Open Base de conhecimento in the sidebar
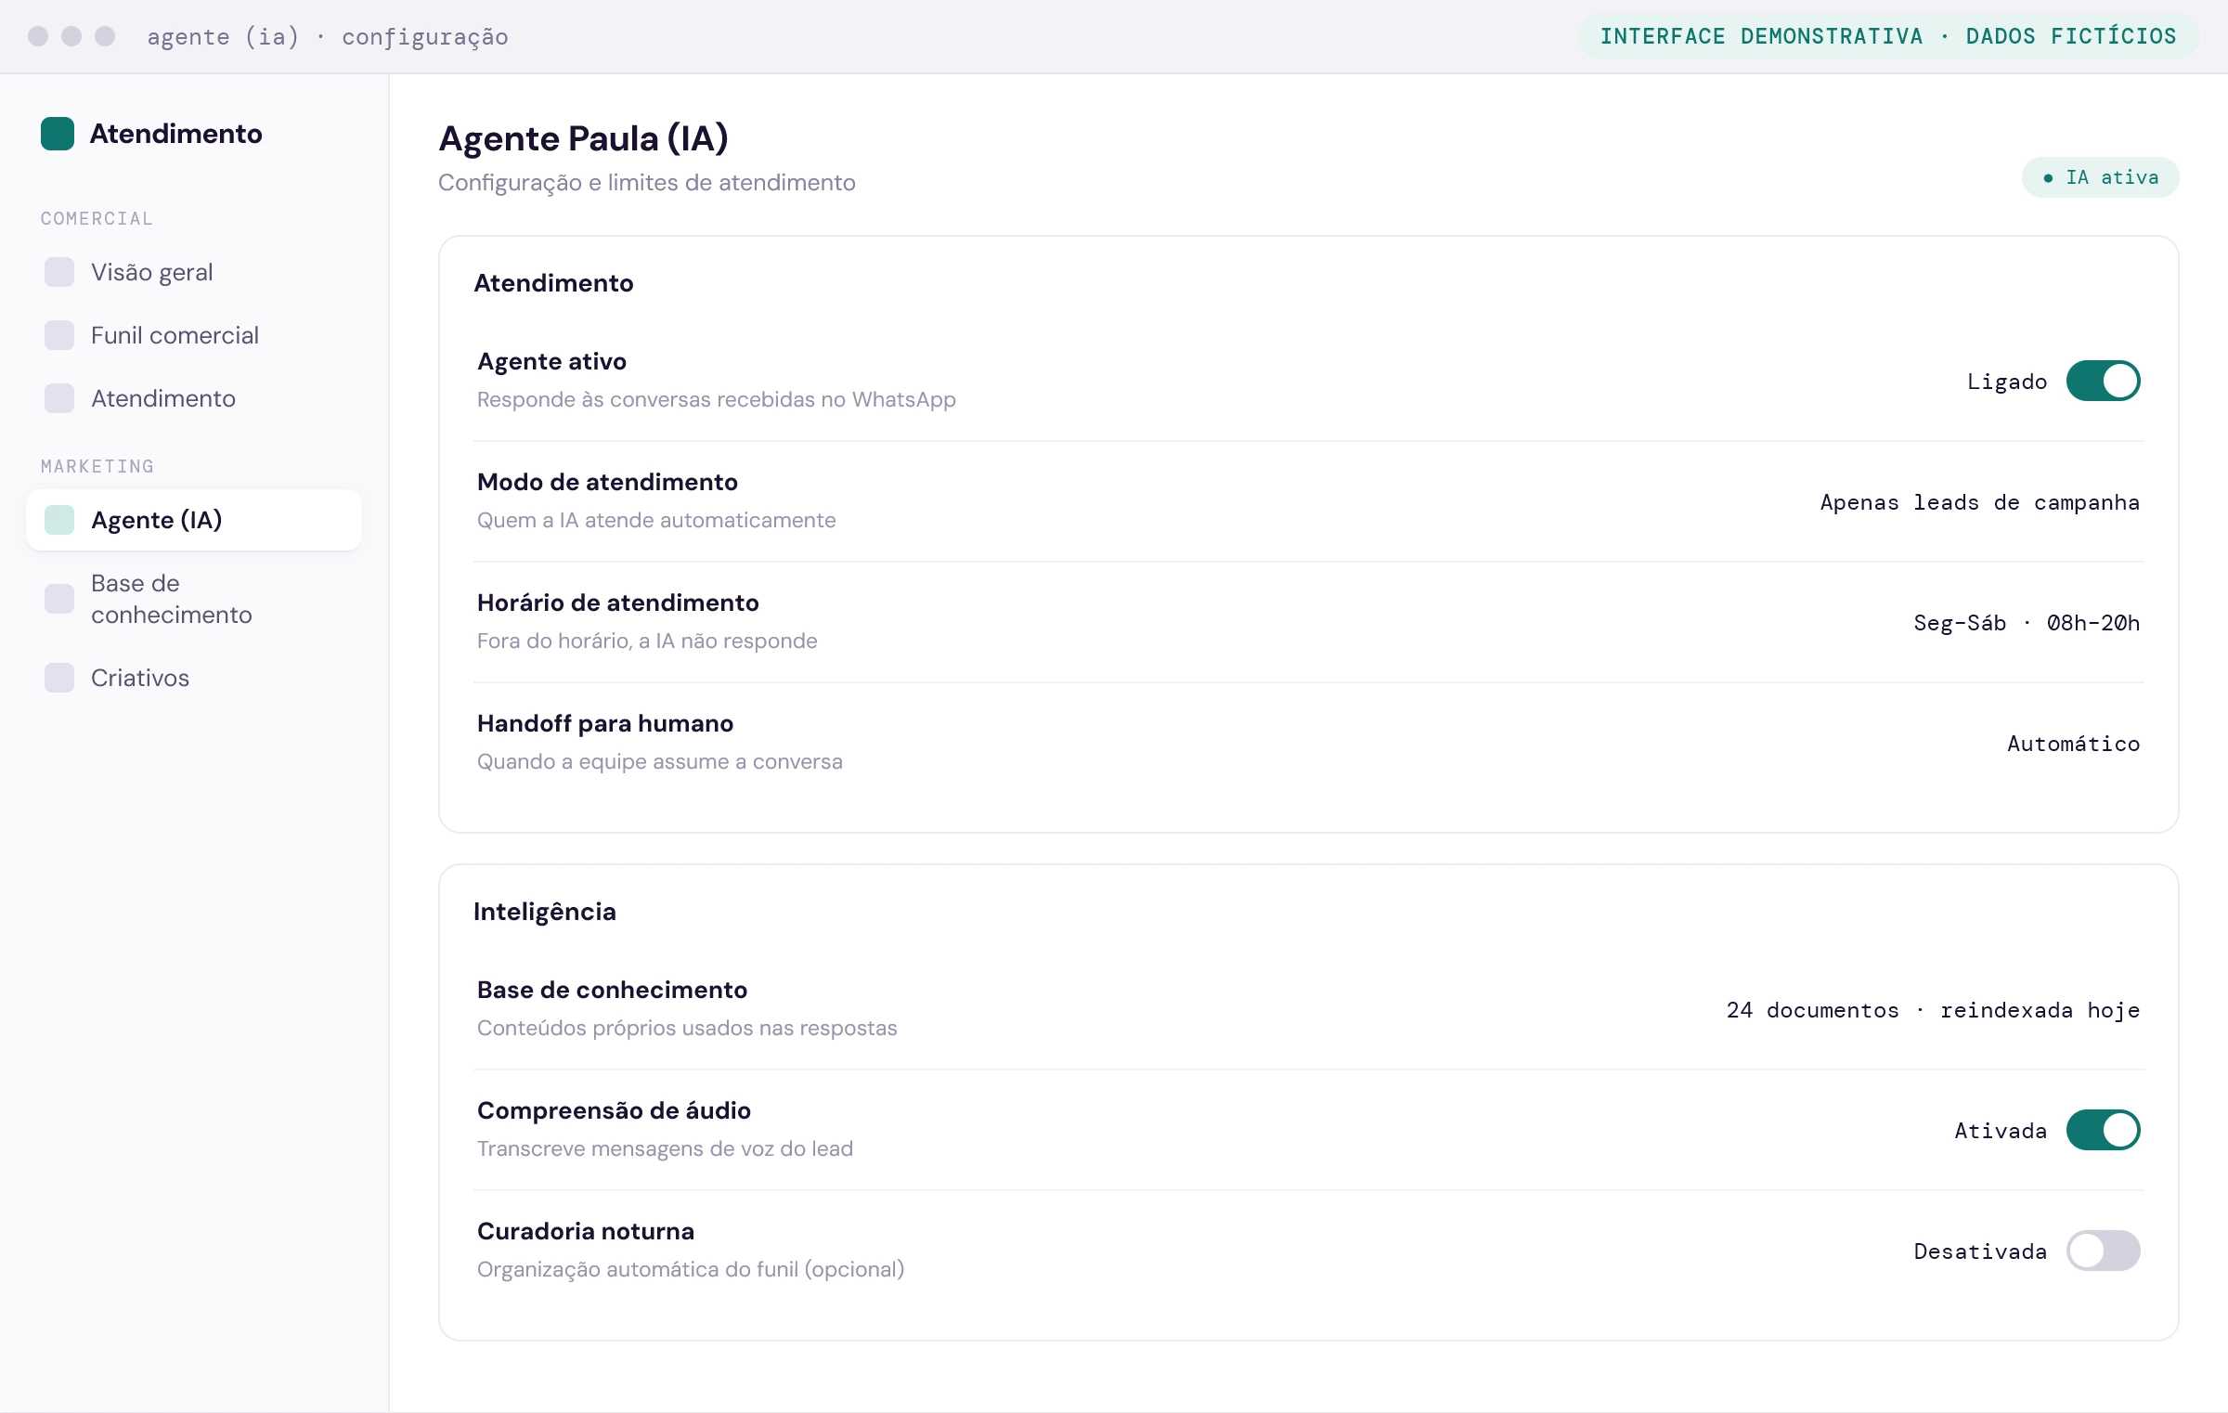 tap(194, 599)
